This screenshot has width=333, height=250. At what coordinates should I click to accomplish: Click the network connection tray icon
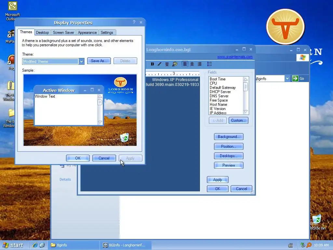pyautogui.click(x=303, y=245)
